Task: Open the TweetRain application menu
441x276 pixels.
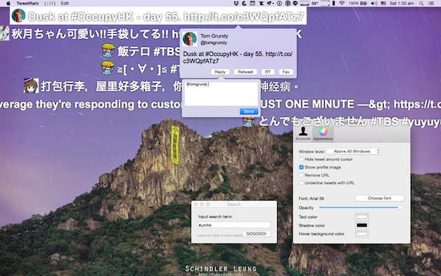Action: point(27,4)
